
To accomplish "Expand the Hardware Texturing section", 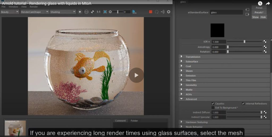I will point(224,122).
